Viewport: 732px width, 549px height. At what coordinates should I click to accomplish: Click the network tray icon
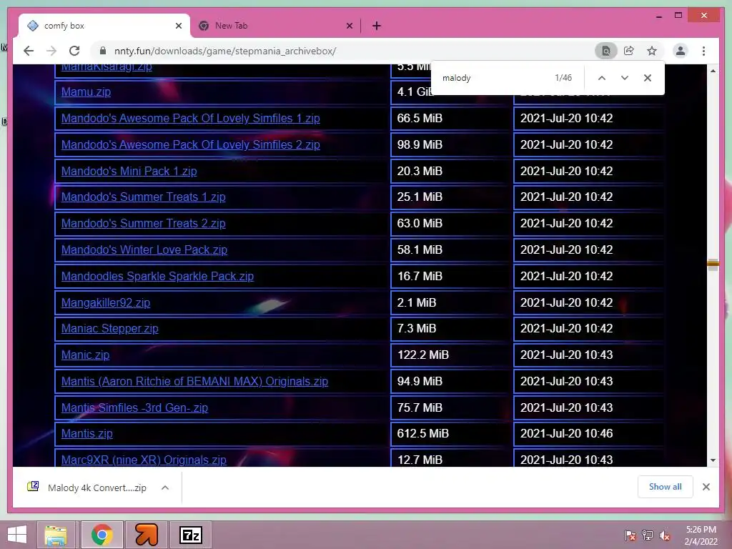[x=647, y=535]
